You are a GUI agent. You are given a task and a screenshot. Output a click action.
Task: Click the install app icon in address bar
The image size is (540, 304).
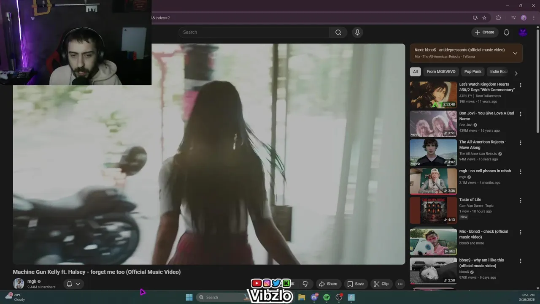[475, 18]
